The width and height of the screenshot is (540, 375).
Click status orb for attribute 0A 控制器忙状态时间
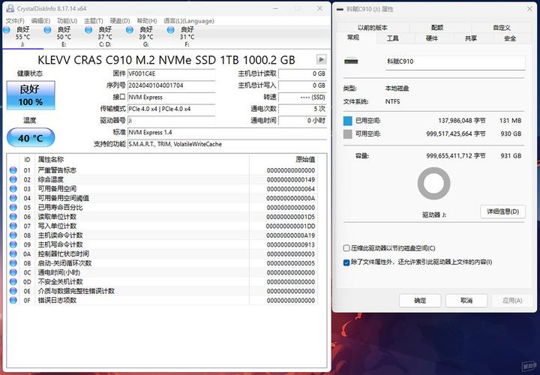click(13, 253)
